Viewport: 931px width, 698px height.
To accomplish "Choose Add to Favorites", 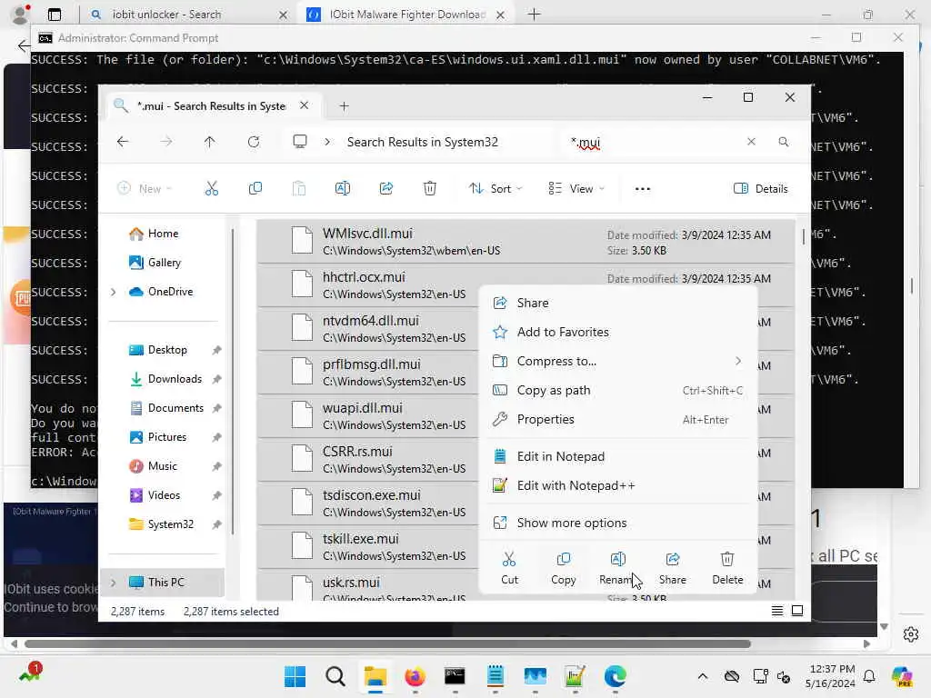I will (x=618, y=332).
